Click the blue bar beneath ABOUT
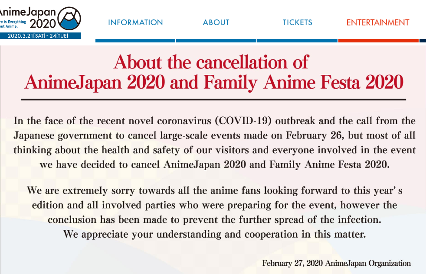This screenshot has width=426, height=274. 216,41
